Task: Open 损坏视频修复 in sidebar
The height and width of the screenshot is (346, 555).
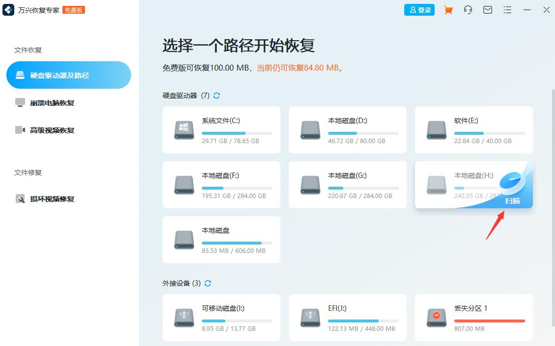Action: (x=52, y=199)
